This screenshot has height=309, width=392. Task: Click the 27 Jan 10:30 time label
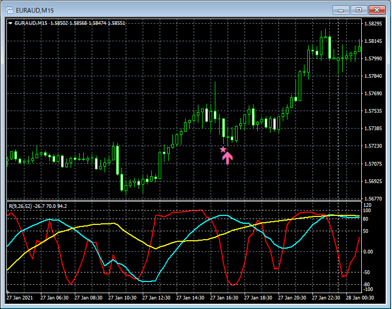coord(122,298)
